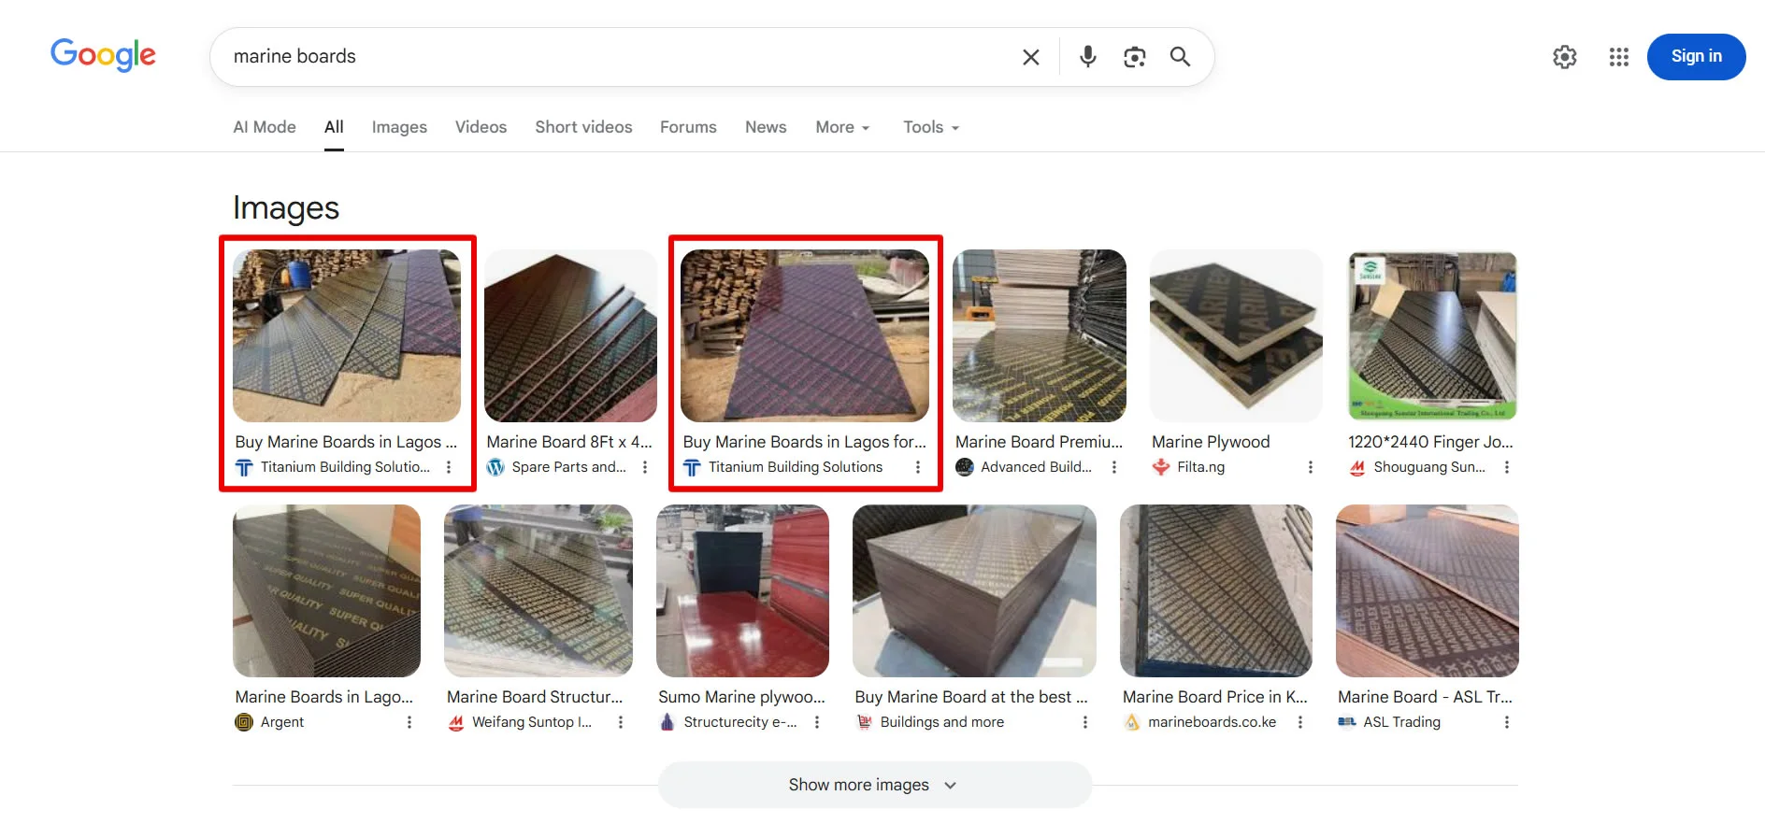This screenshot has height=838, width=1765.
Task: Open three-dot menu for Argent result
Action: click(409, 722)
